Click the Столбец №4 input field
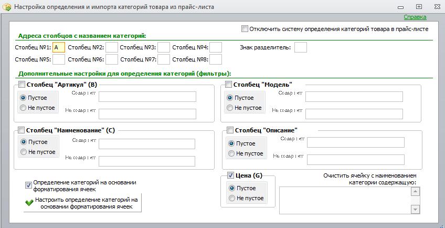 pyautogui.click(x=216, y=47)
